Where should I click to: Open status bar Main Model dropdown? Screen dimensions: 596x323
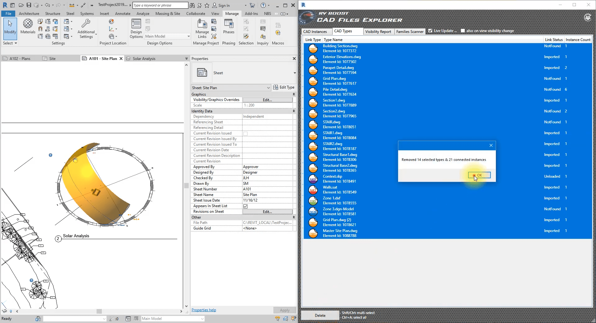[x=173, y=319]
